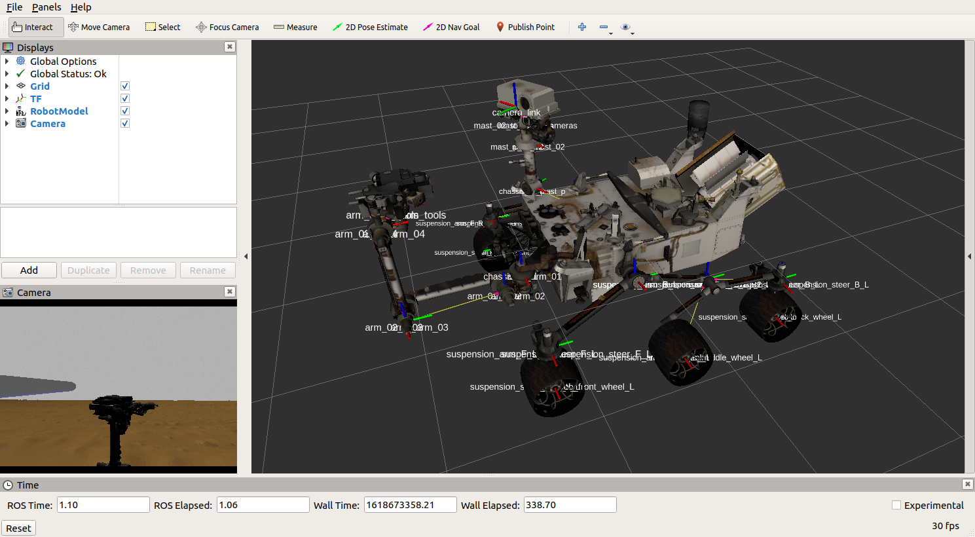The image size is (975, 537).
Task: Click the RobotModel robot icon
Action: point(21,111)
